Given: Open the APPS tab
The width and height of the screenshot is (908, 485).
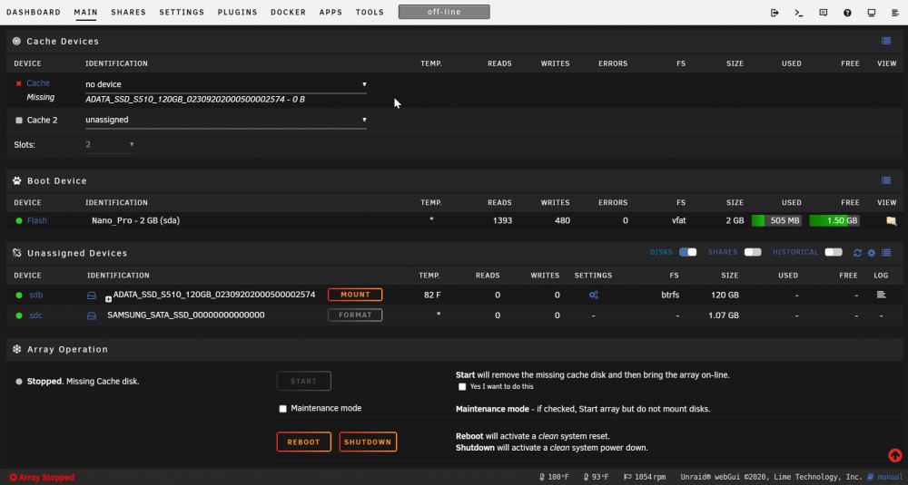Looking at the screenshot, I should click(x=331, y=12).
